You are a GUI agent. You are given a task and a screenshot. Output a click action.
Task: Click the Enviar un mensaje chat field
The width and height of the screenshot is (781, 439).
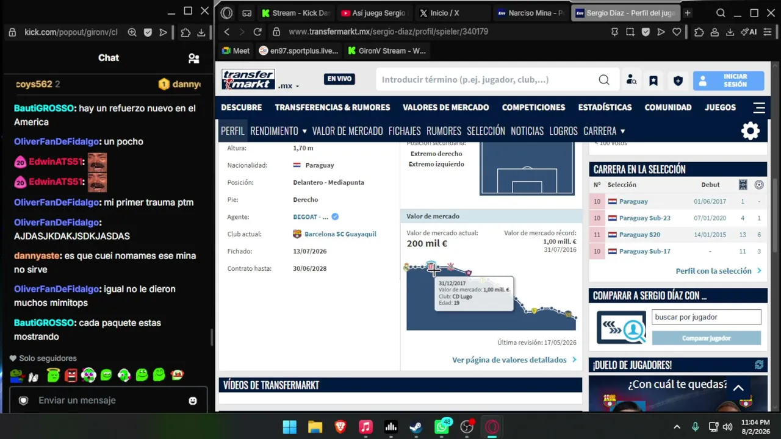(109, 401)
